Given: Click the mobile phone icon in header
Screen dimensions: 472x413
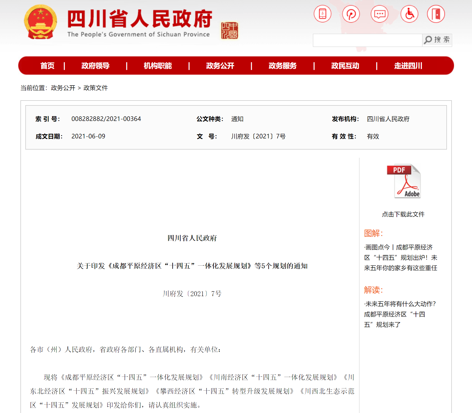Looking at the screenshot, I should (322, 14).
